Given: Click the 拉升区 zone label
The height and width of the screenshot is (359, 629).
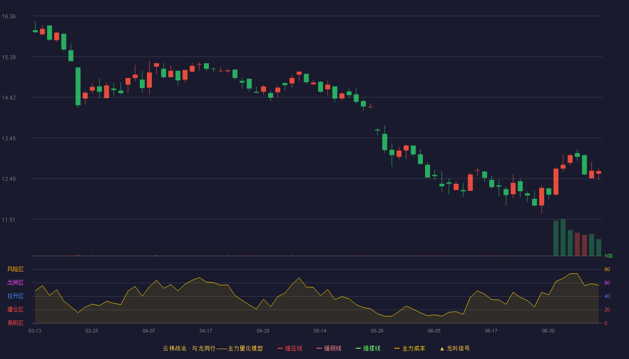Looking at the screenshot, I should (15, 296).
